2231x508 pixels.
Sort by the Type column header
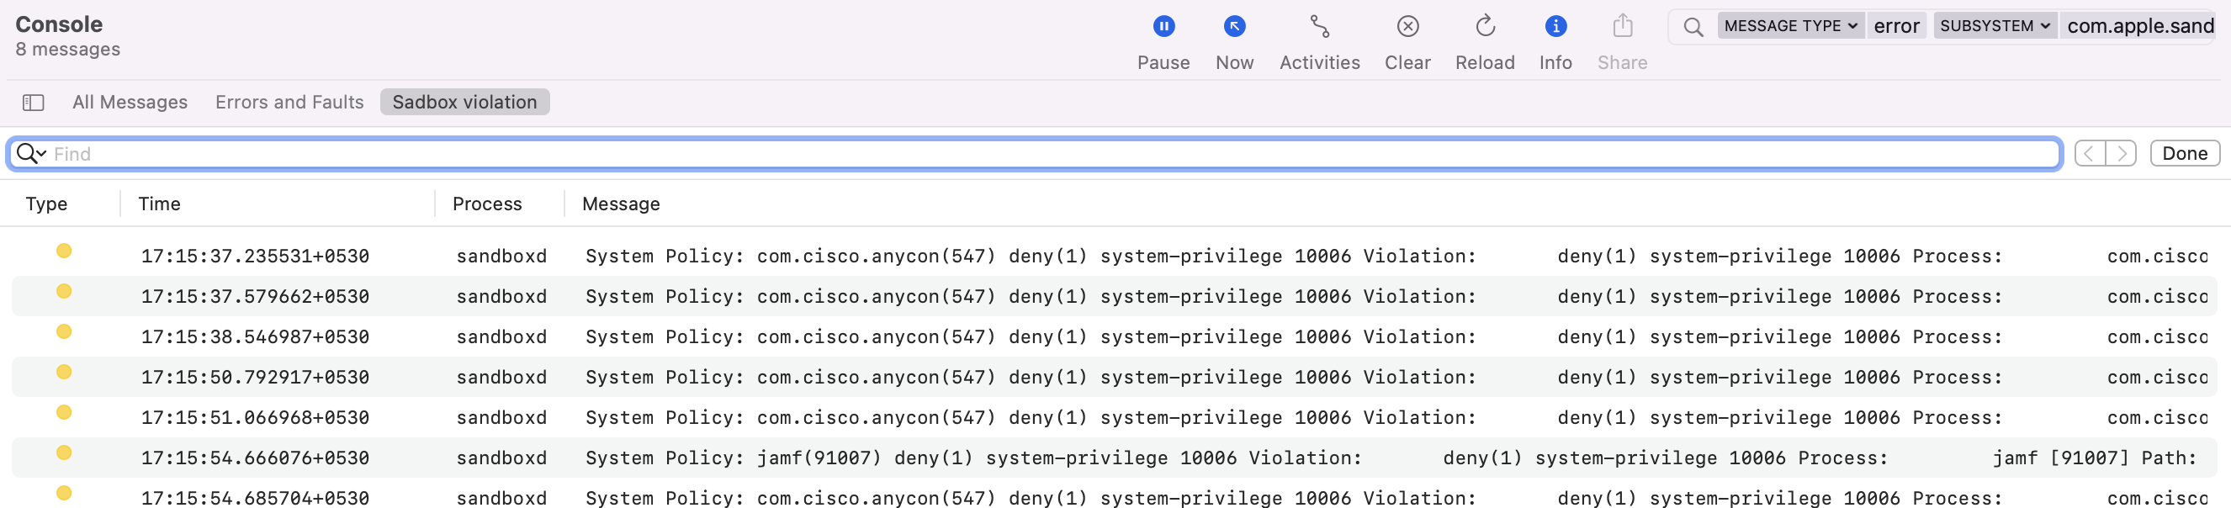click(47, 204)
